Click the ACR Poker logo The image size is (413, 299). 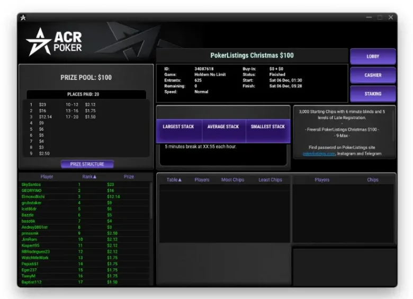click(x=54, y=42)
